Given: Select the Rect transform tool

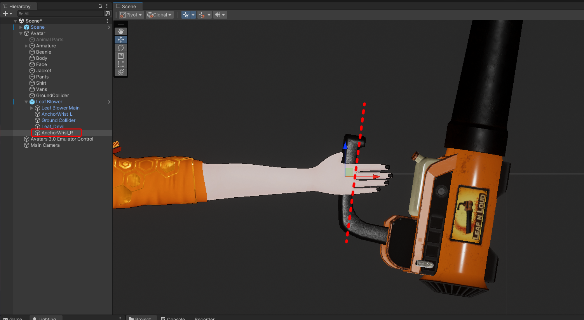Looking at the screenshot, I should [121, 64].
